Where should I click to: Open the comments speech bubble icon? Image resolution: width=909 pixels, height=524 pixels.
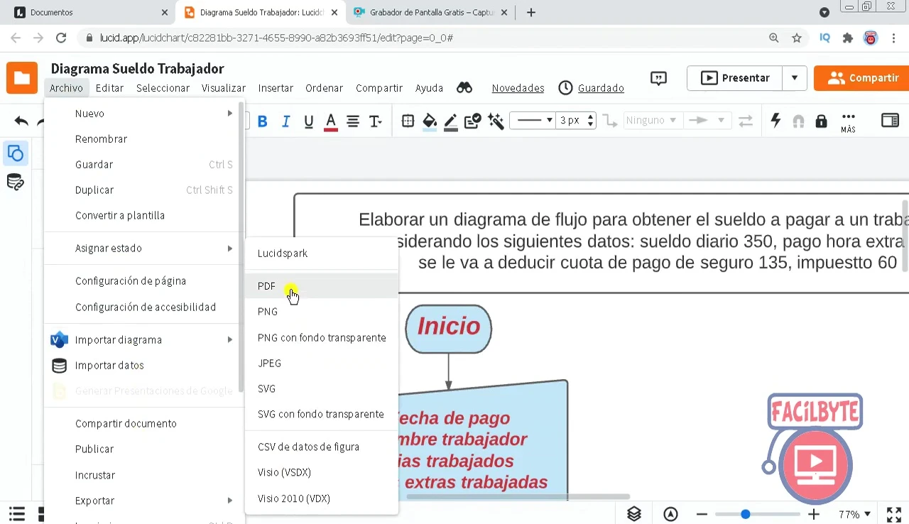click(x=659, y=78)
